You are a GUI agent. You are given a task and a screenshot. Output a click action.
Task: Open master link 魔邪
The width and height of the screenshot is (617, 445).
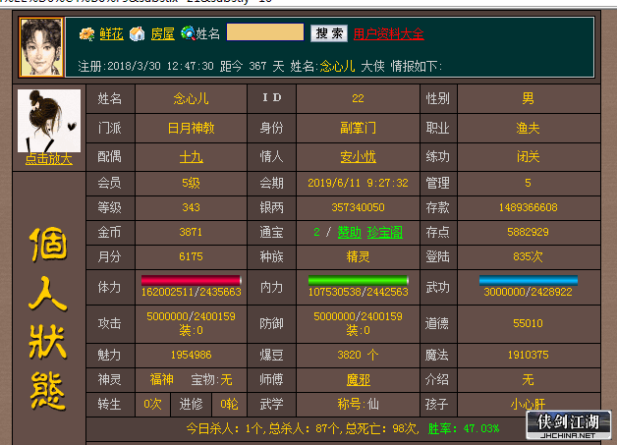pyautogui.click(x=358, y=380)
